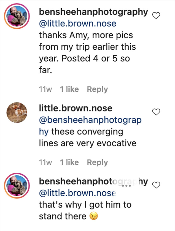
Task: Reply to the first comment
Action: (x=97, y=89)
